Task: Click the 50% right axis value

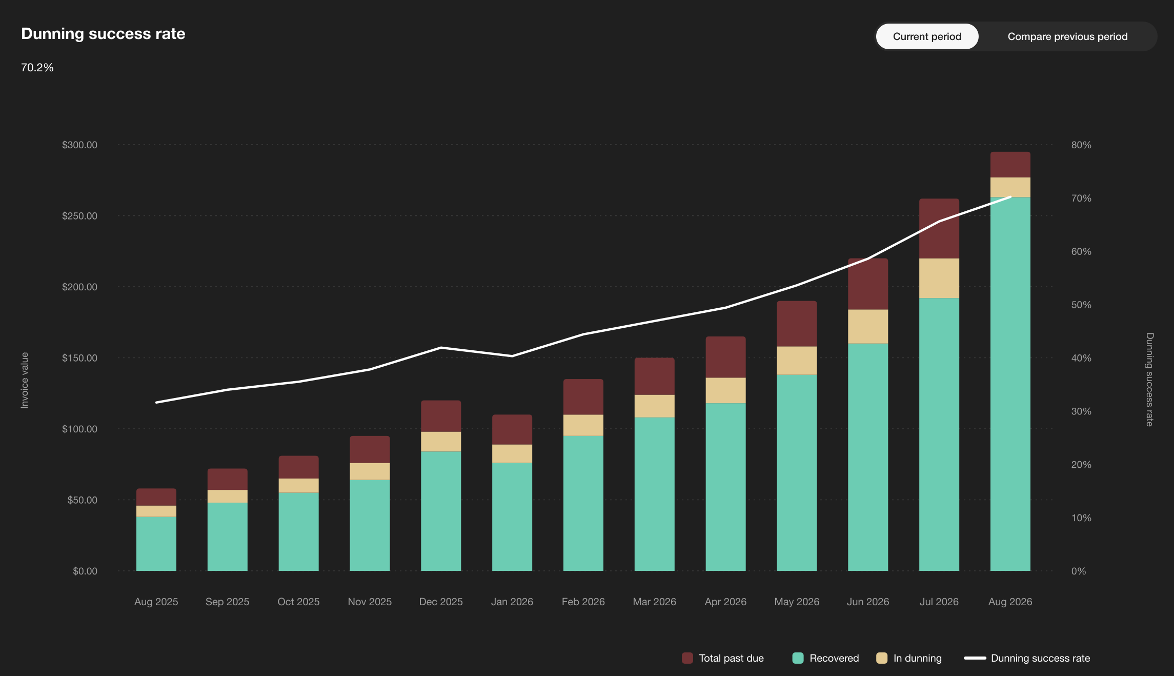Action: pos(1081,305)
